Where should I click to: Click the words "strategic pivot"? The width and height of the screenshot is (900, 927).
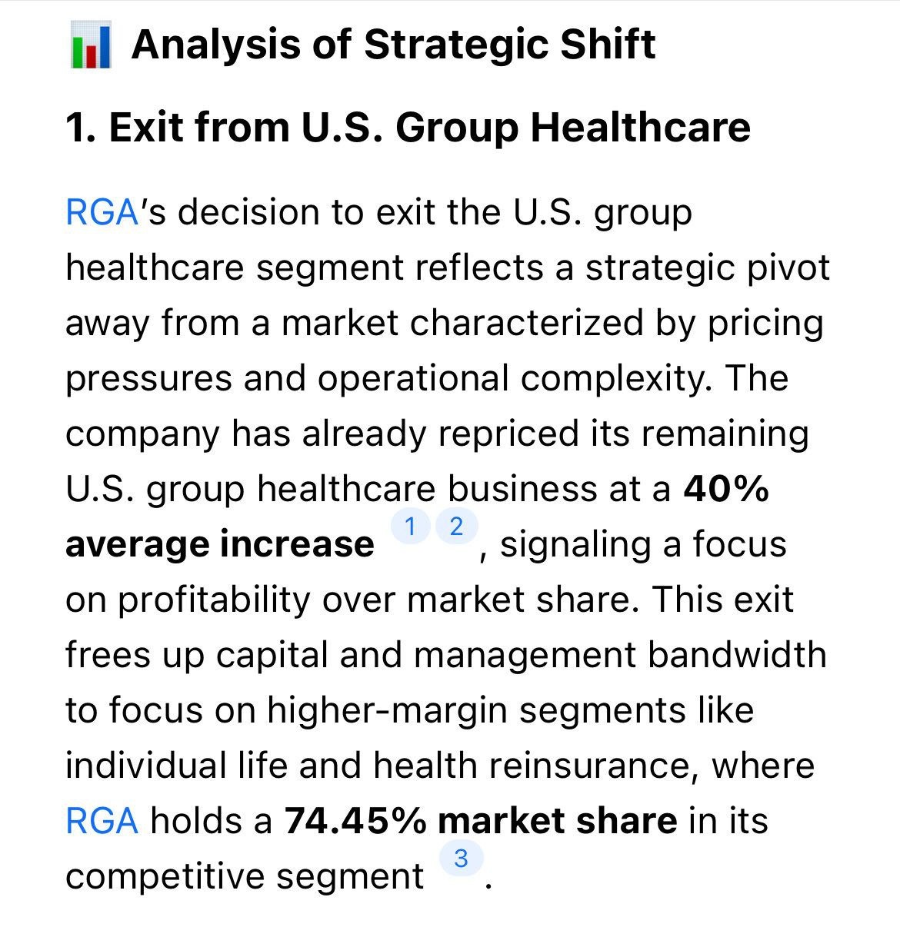[708, 267]
